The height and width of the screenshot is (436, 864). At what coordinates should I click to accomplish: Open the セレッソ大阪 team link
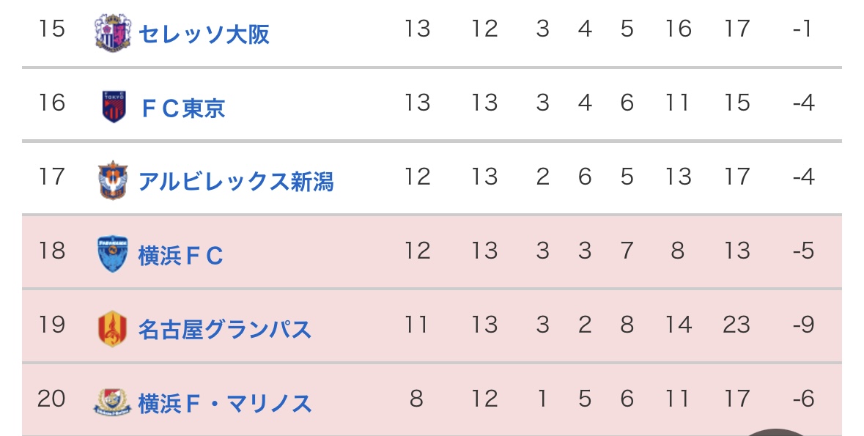pos(203,34)
